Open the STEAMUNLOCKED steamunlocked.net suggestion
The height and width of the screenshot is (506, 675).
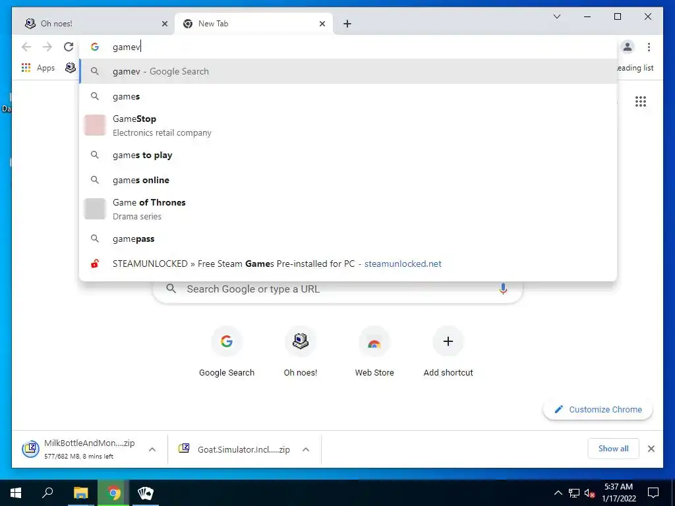pyautogui.click(x=348, y=264)
